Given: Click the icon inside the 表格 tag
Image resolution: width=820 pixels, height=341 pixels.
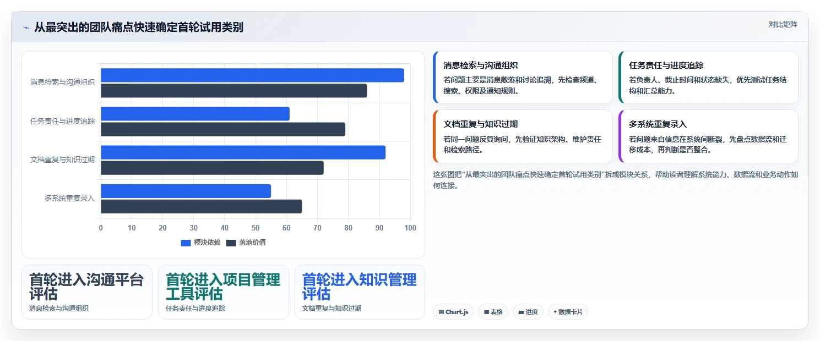Looking at the screenshot, I should [x=486, y=312].
